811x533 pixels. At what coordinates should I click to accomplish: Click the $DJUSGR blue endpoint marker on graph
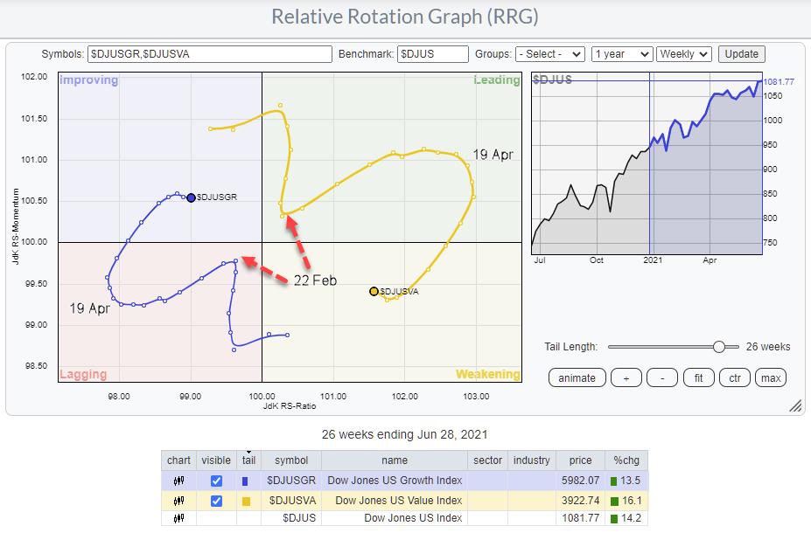tap(191, 197)
